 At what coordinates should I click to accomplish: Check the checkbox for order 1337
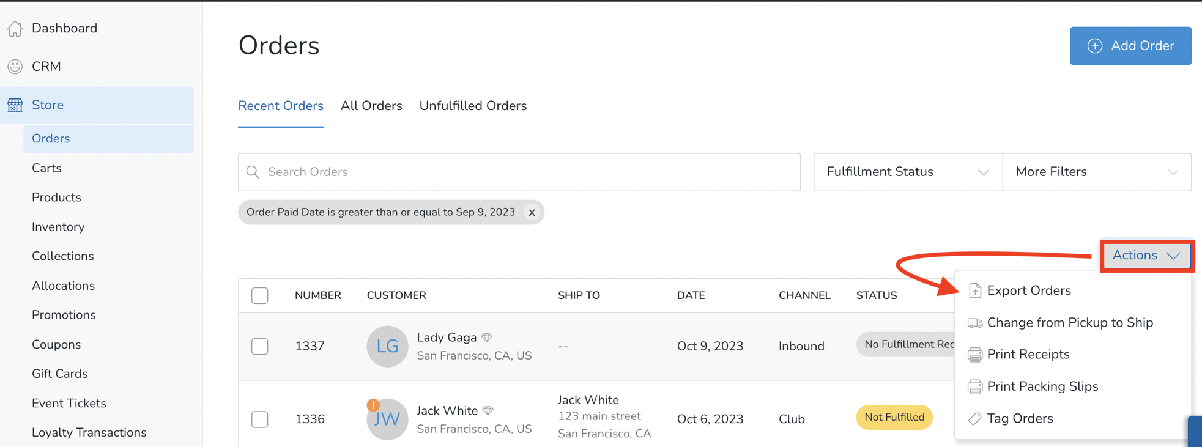[x=259, y=346]
